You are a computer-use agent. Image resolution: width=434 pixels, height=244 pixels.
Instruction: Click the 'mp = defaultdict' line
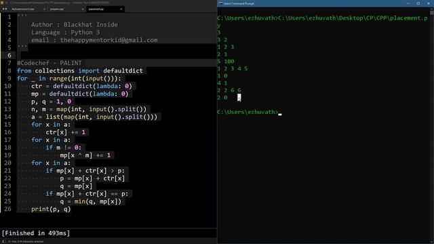[x=80, y=94]
